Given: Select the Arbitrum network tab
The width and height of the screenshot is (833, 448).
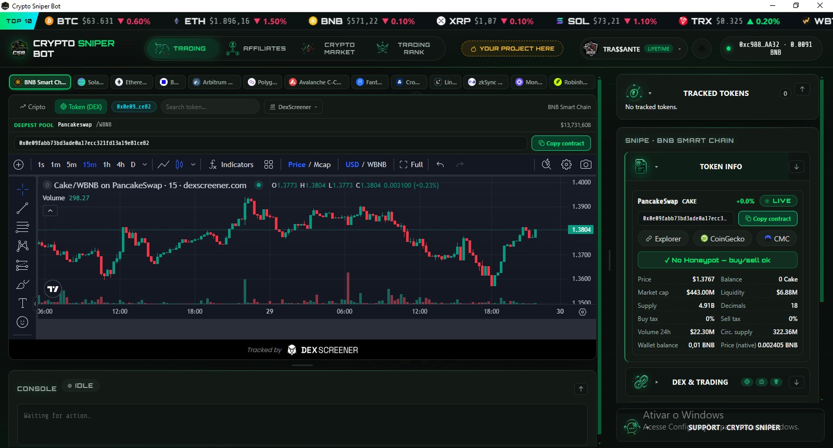Looking at the screenshot, I should [x=214, y=82].
